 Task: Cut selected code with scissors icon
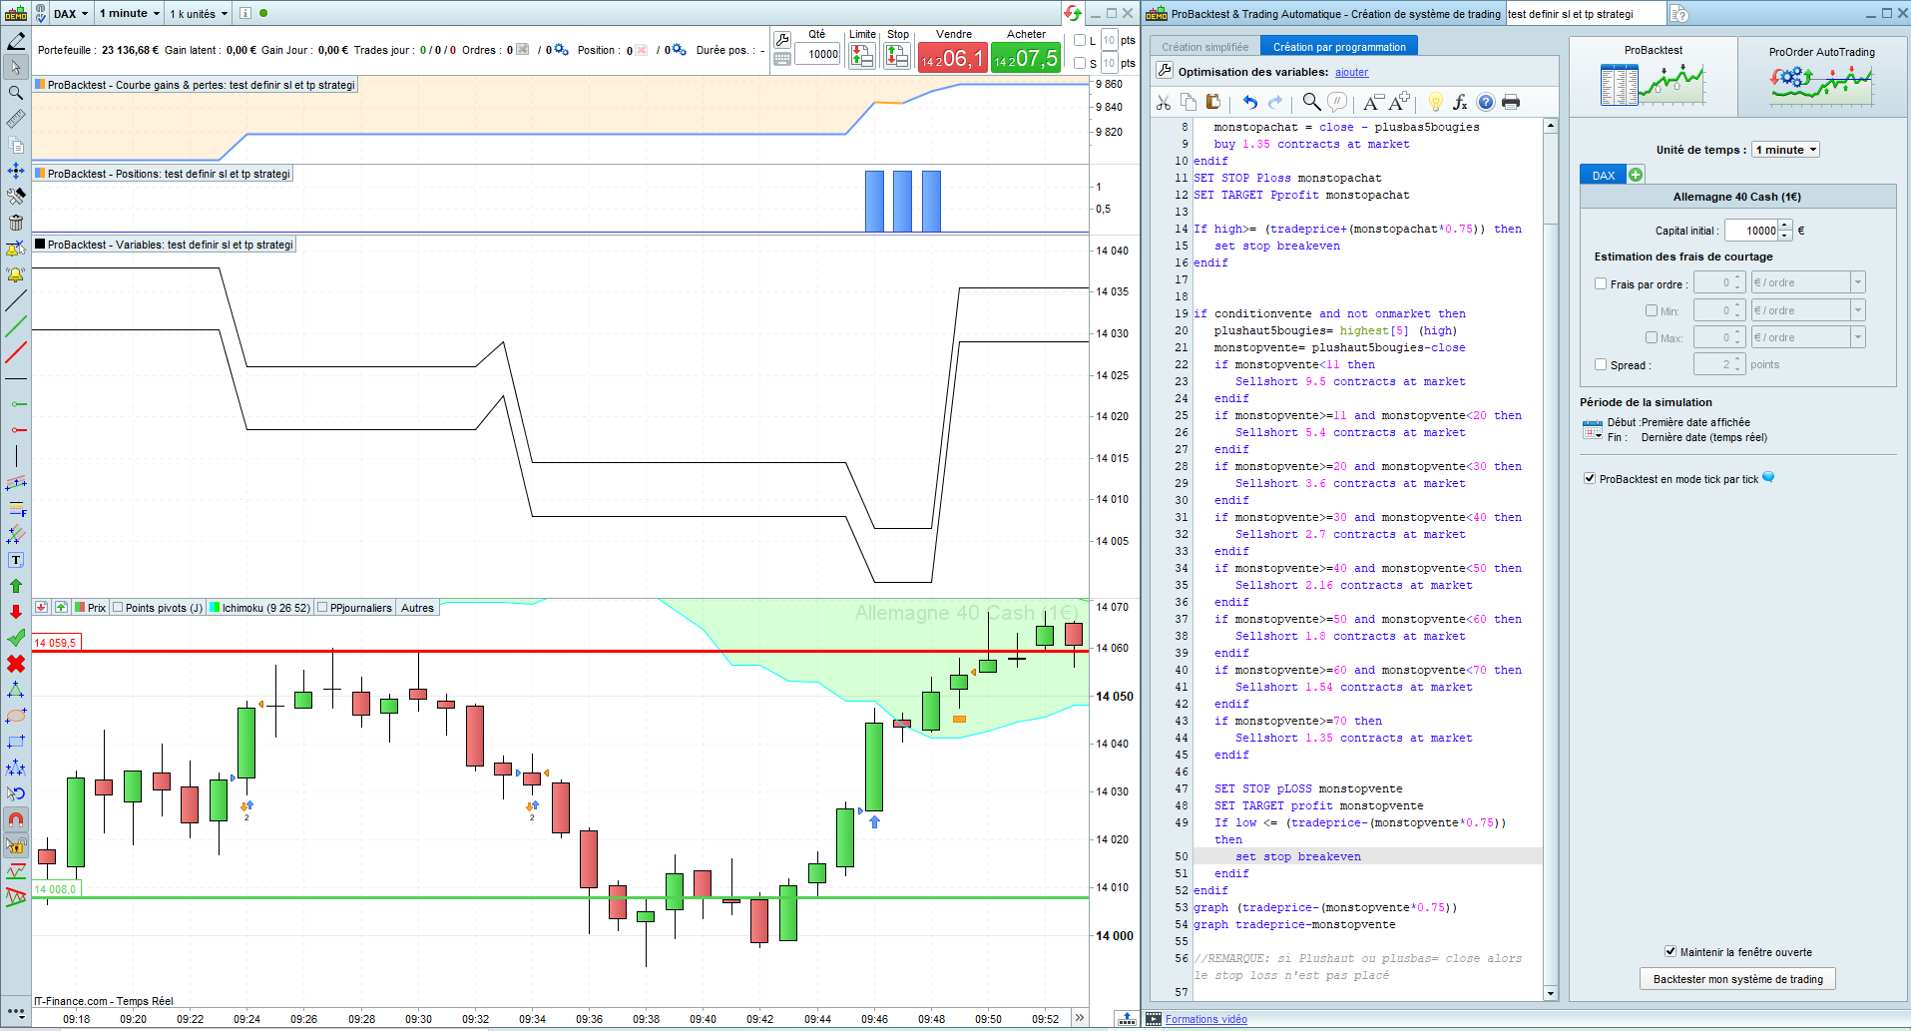coord(1164,102)
